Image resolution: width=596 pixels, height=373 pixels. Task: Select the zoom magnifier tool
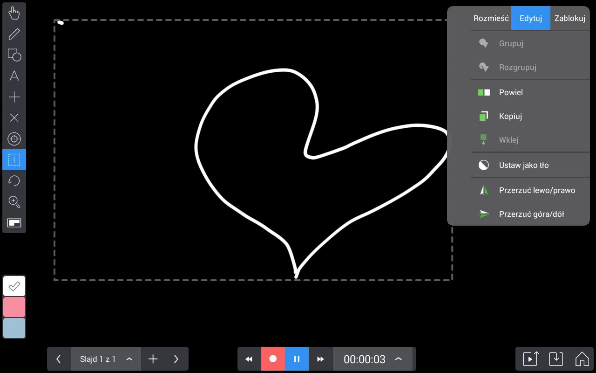tap(14, 202)
